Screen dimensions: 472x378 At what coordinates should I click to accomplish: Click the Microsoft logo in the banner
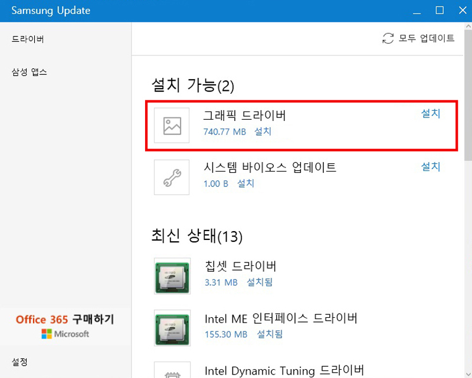[65, 334]
